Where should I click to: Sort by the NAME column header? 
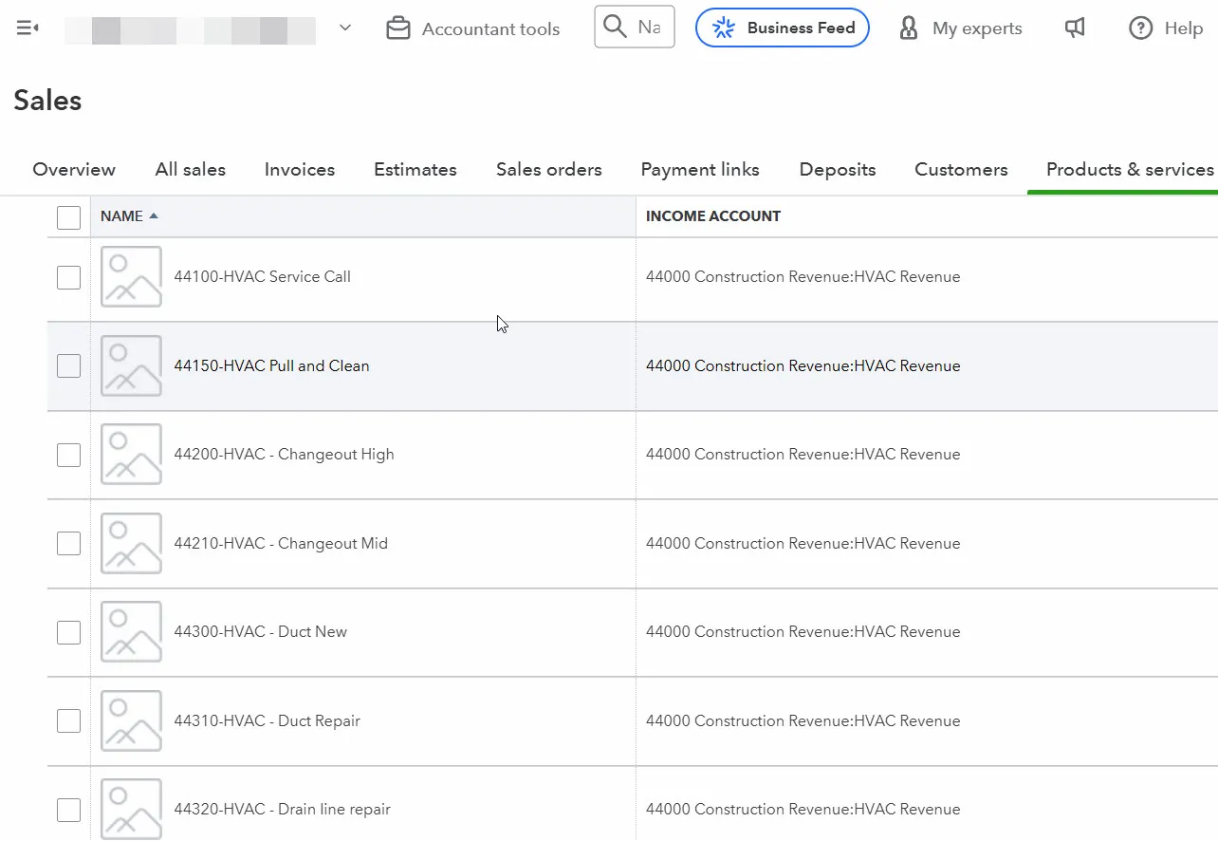pos(122,216)
